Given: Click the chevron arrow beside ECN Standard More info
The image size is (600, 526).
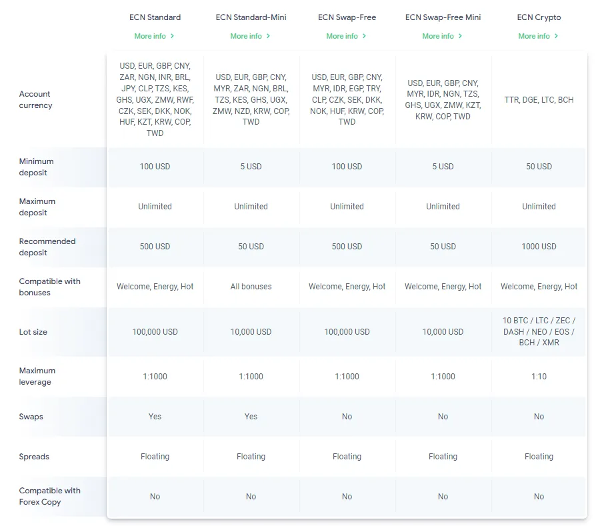Looking at the screenshot, I should click(173, 36).
